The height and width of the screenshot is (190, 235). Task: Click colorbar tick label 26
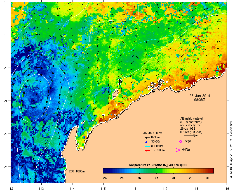tap(139, 178)
